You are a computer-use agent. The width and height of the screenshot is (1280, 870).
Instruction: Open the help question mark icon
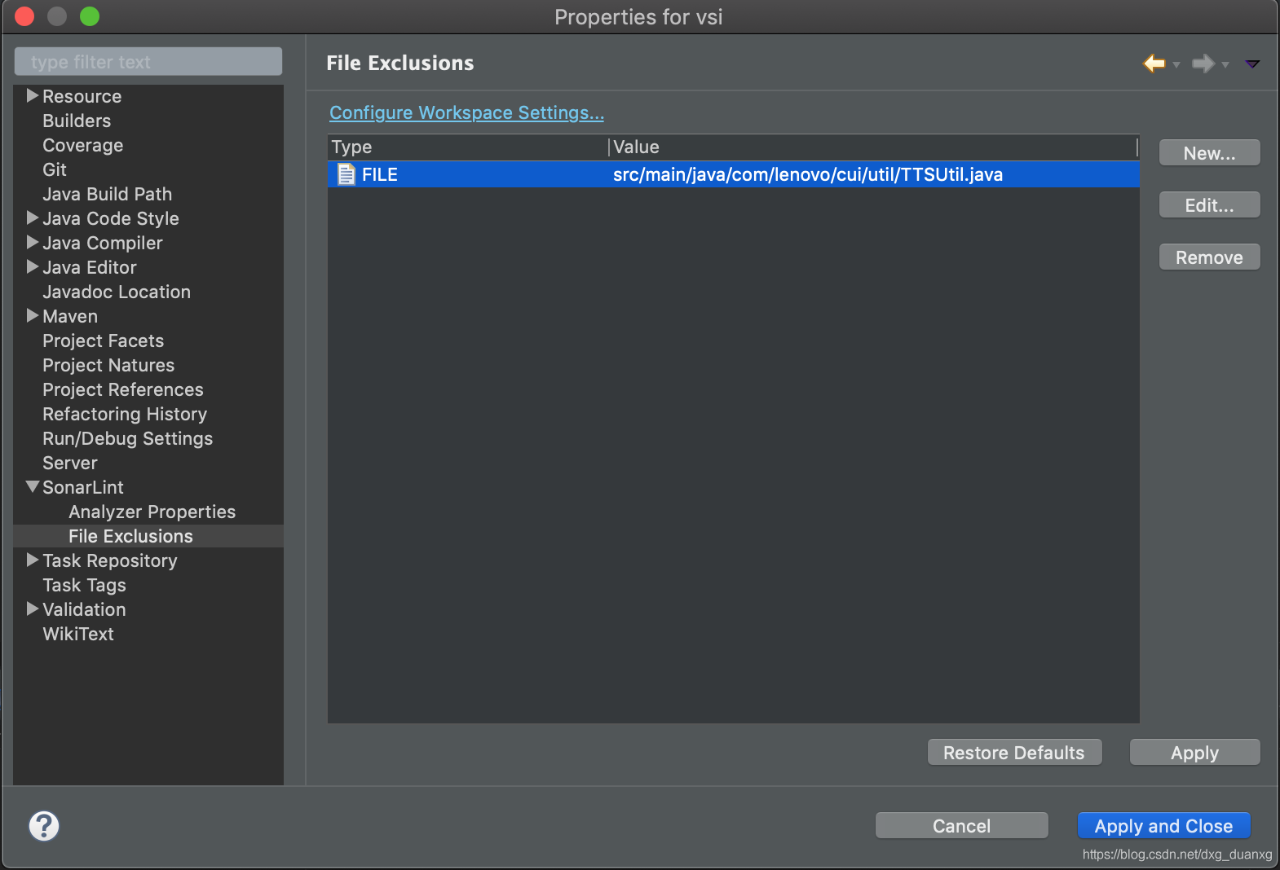pyautogui.click(x=44, y=826)
